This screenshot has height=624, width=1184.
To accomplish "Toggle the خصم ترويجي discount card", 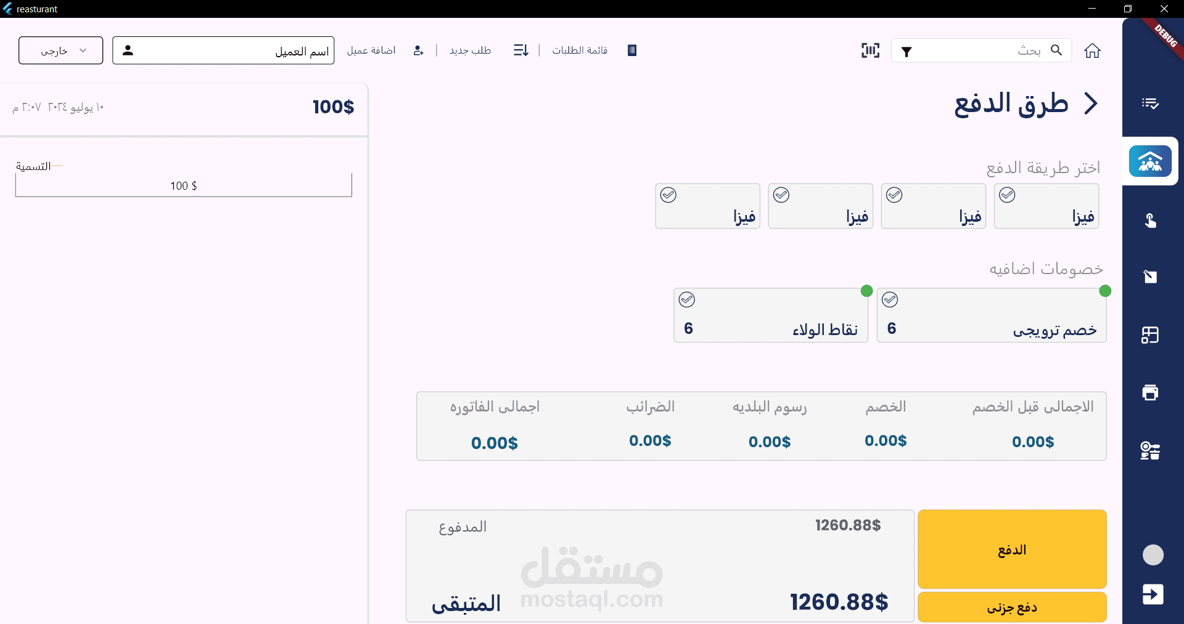I will [992, 315].
